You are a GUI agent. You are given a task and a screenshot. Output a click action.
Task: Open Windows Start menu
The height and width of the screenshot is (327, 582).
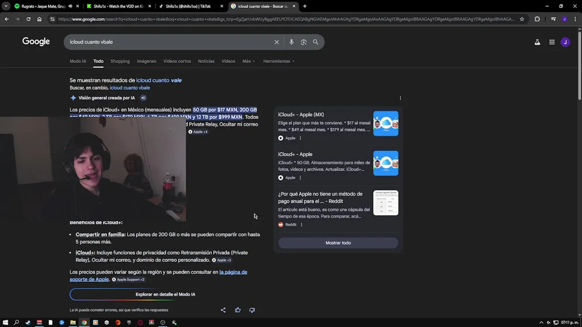pos(5,322)
